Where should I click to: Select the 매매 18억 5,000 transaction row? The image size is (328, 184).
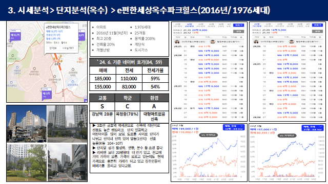pyautogui.click(x=209, y=64)
